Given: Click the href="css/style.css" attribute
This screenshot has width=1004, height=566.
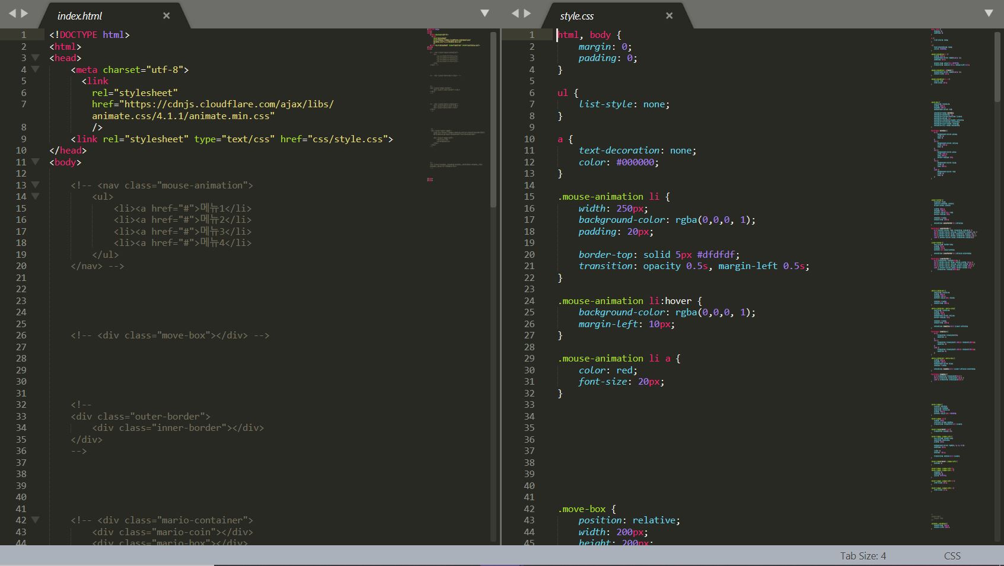Looking at the screenshot, I should point(334,139).
